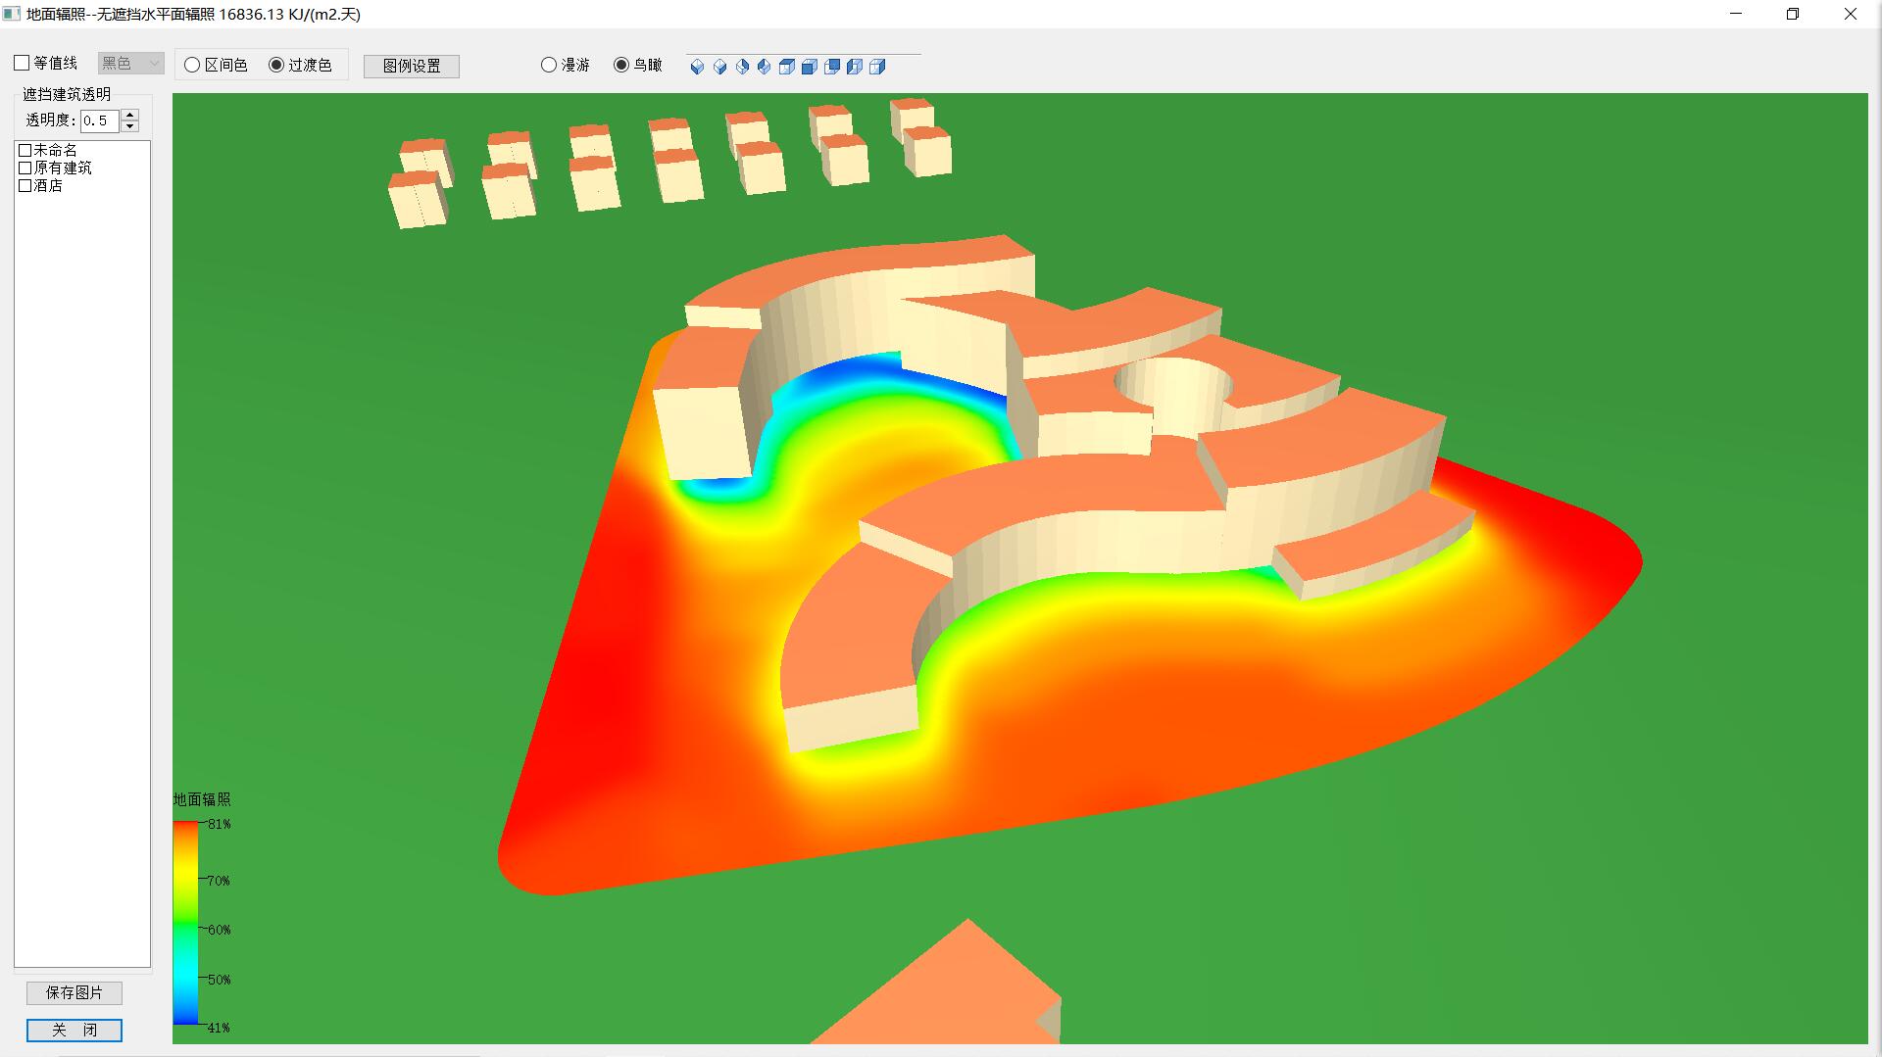Open the 图例设置 legend settings

pos(412,66)
